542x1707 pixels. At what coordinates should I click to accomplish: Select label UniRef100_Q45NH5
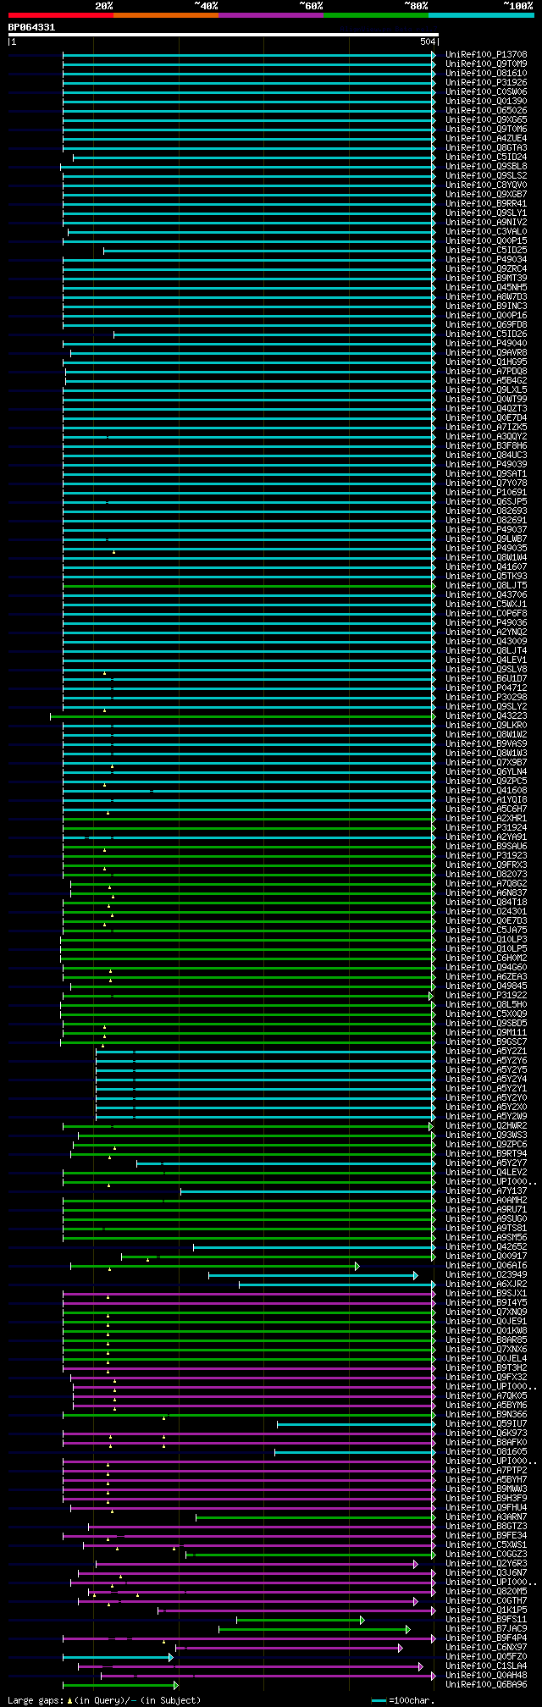click(486, 288)
